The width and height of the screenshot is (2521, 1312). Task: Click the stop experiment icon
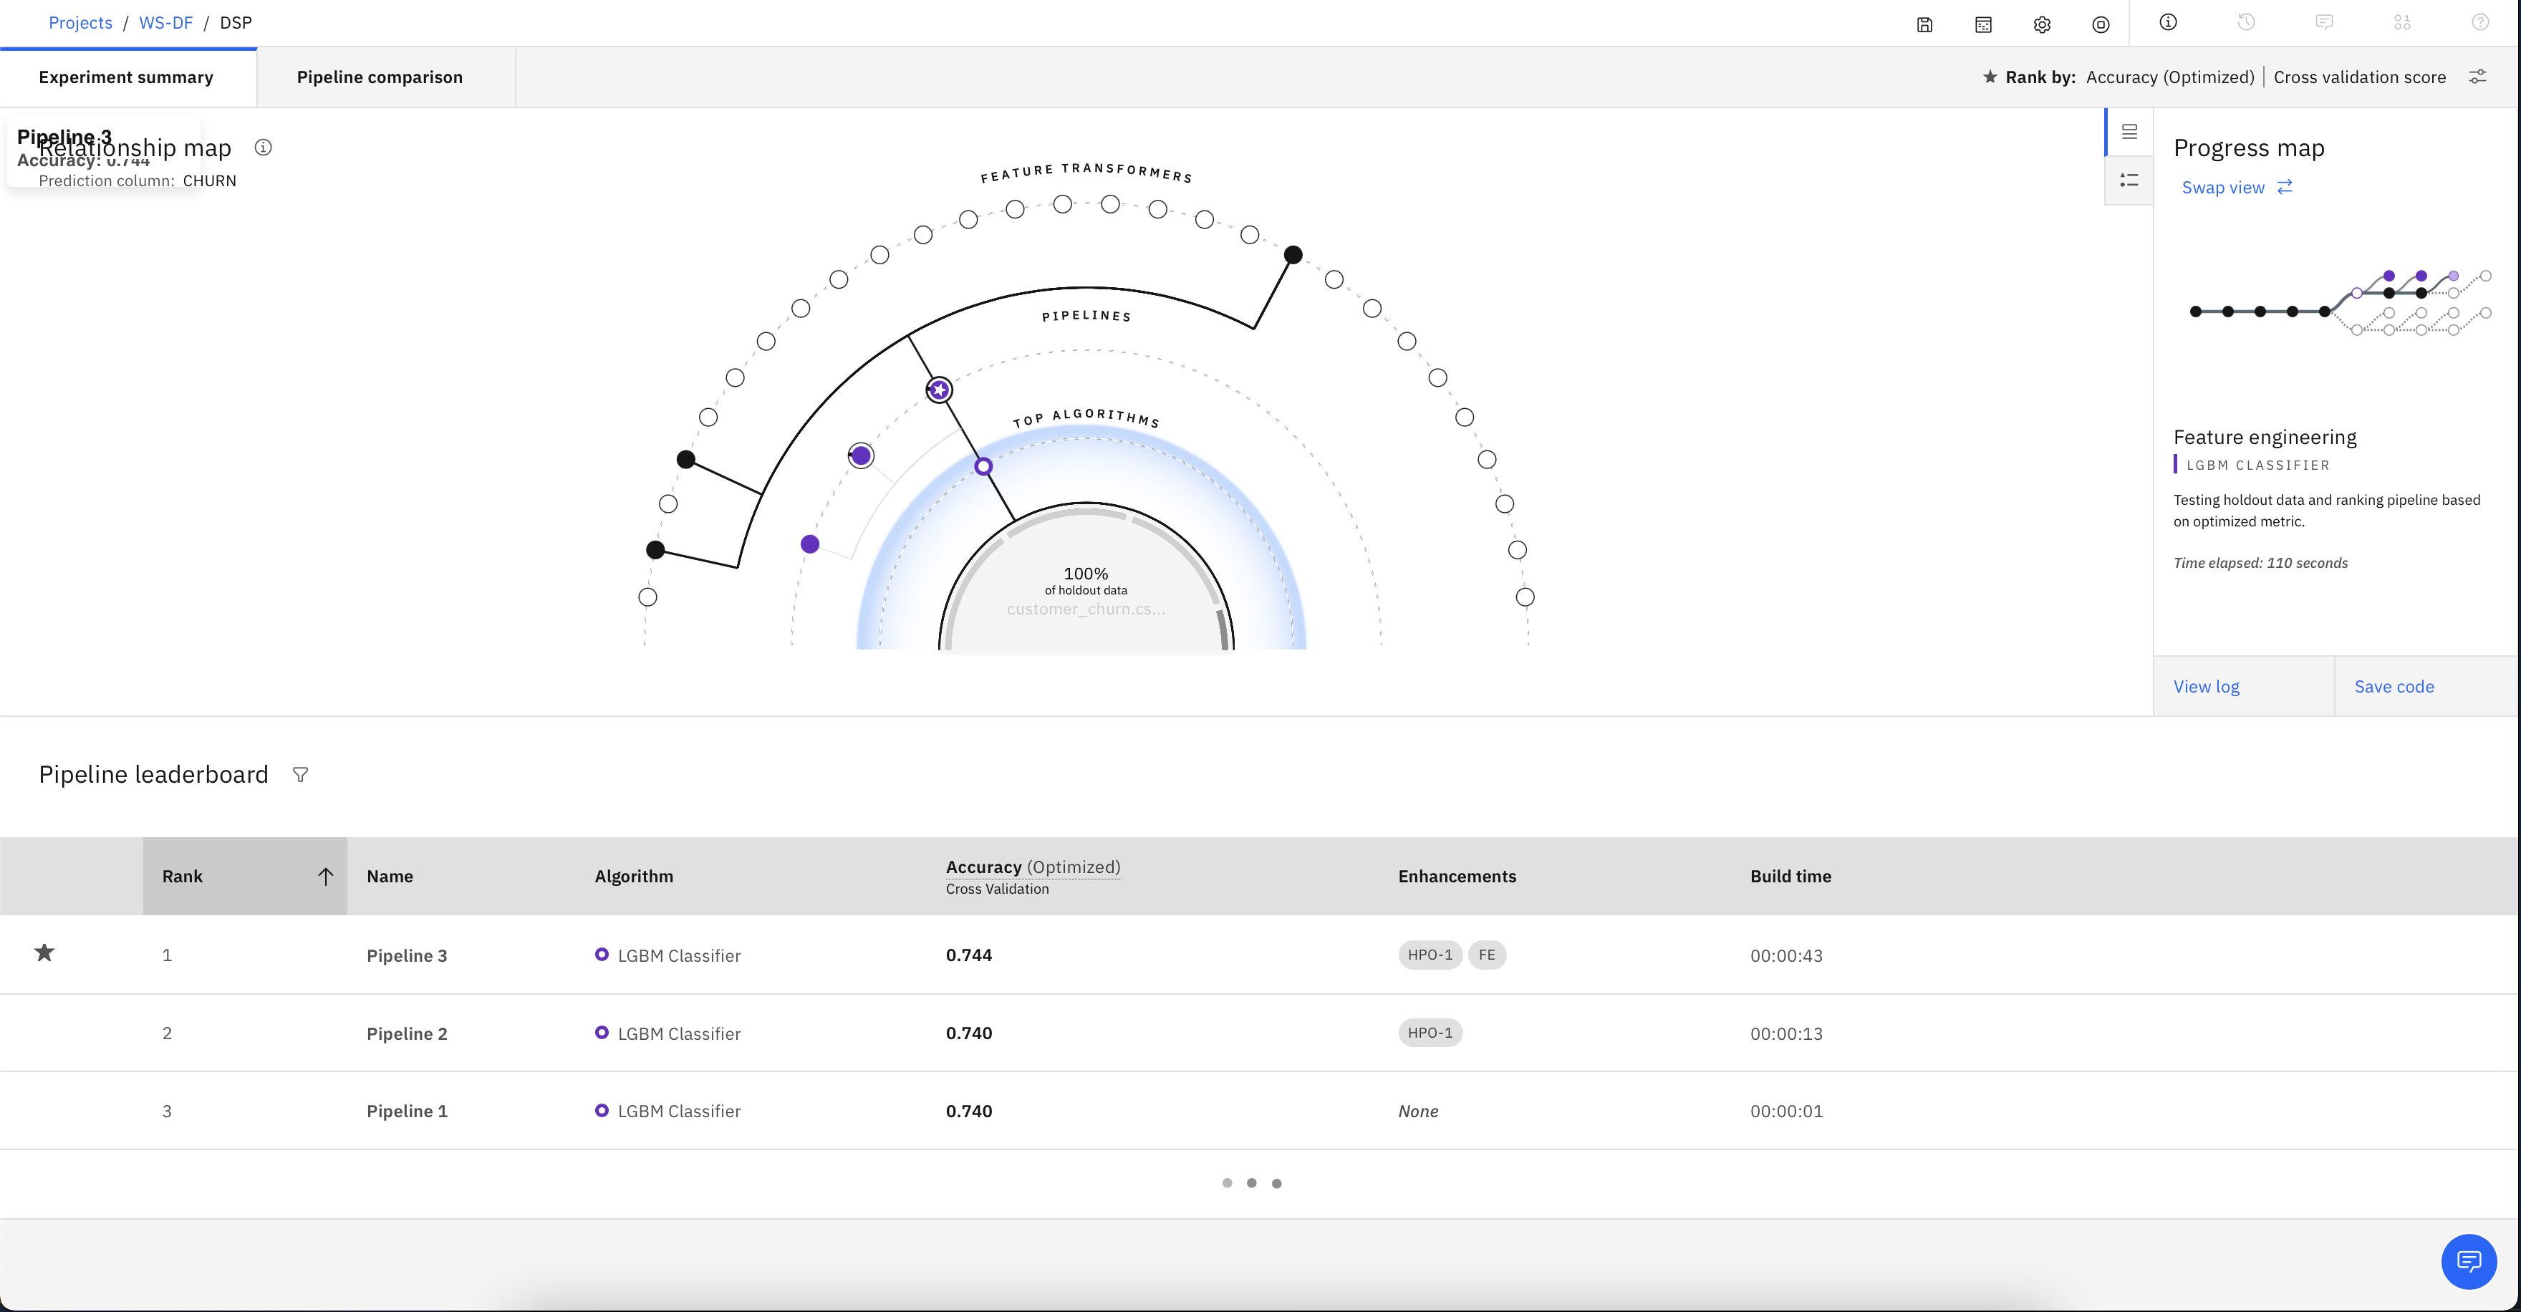click(2100, 24)
